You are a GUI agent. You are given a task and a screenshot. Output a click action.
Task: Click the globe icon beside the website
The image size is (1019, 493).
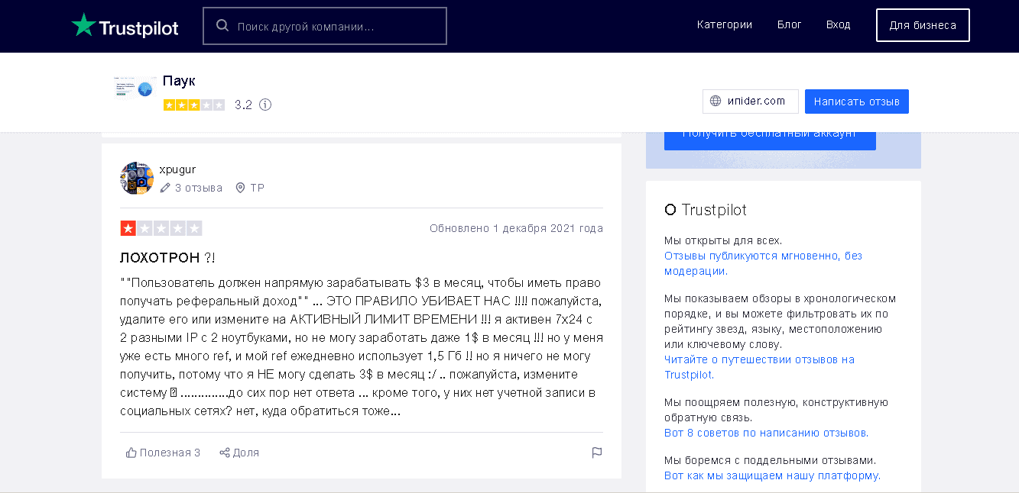coord(716,101)
